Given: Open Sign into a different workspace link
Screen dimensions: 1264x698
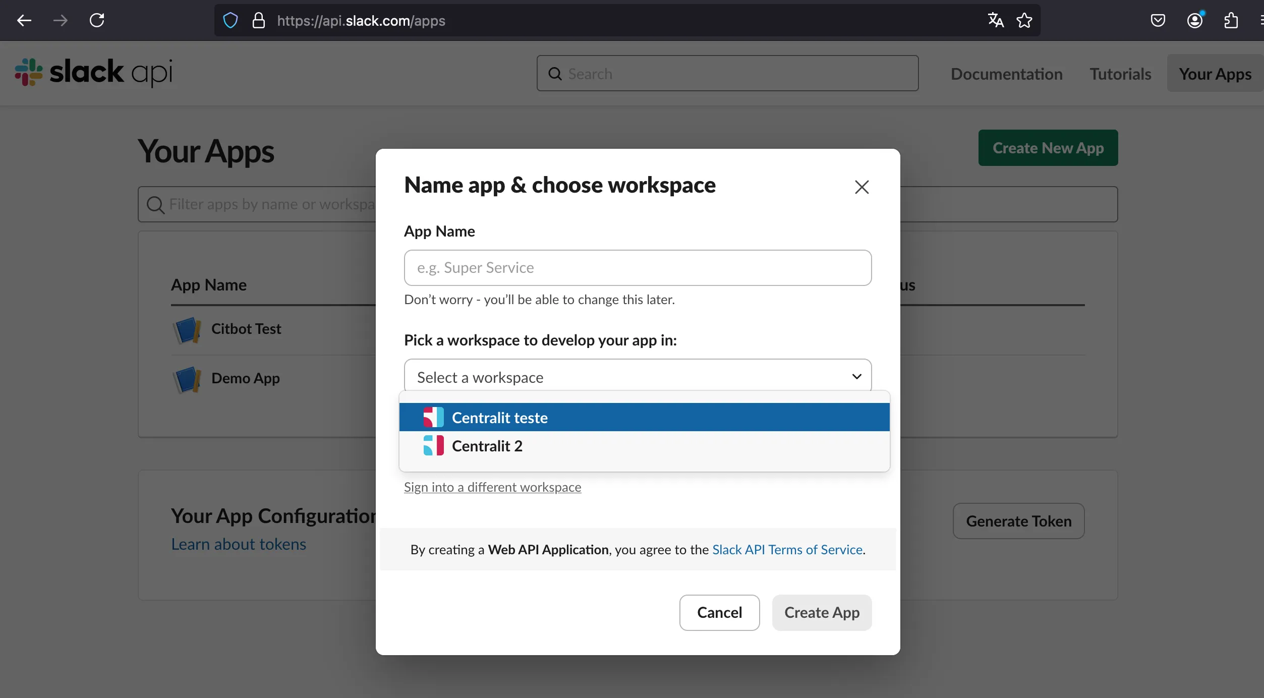Looking at the screenshot, I should coord(492,487).
